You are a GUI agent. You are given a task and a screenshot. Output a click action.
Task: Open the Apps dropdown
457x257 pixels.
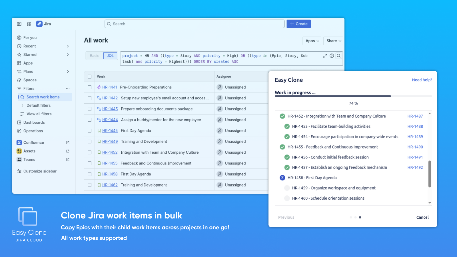[x=312, y=41]
